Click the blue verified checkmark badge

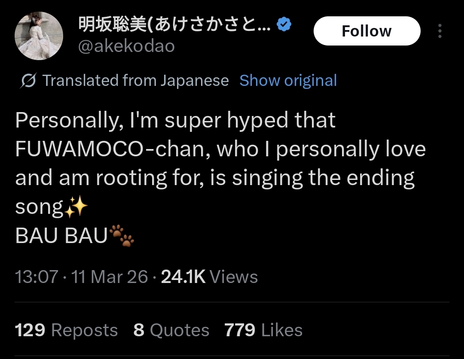tap(284, 25)
